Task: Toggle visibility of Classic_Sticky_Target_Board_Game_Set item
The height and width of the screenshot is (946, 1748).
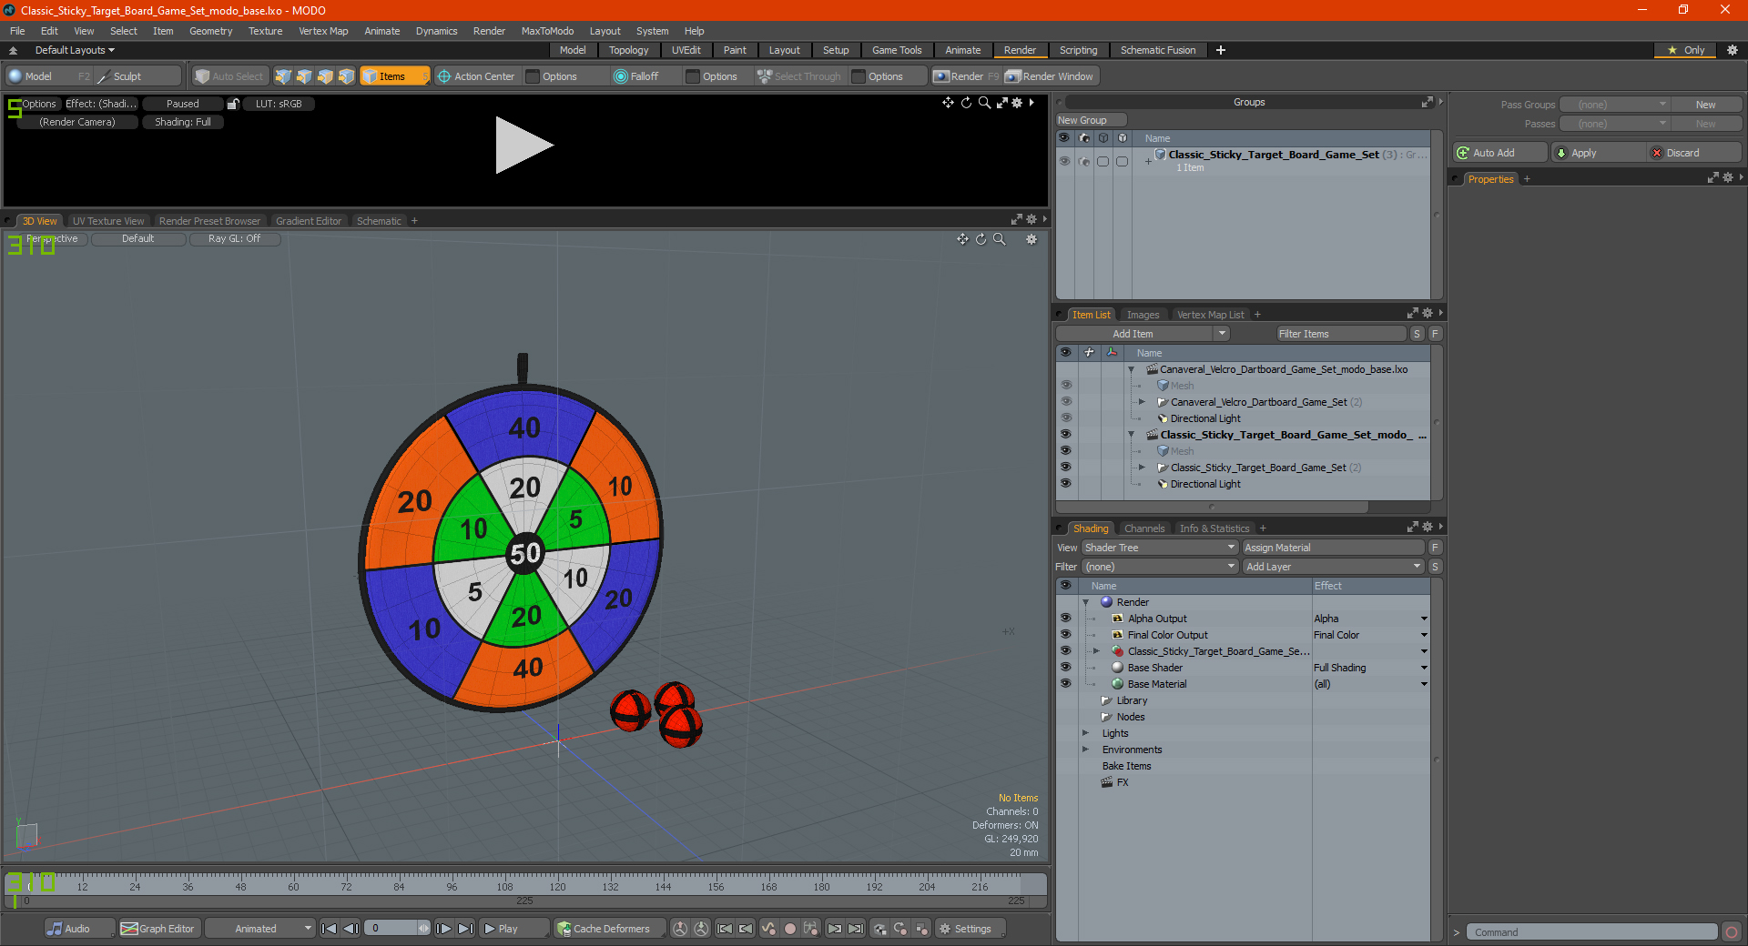Action: (1065, 468)
